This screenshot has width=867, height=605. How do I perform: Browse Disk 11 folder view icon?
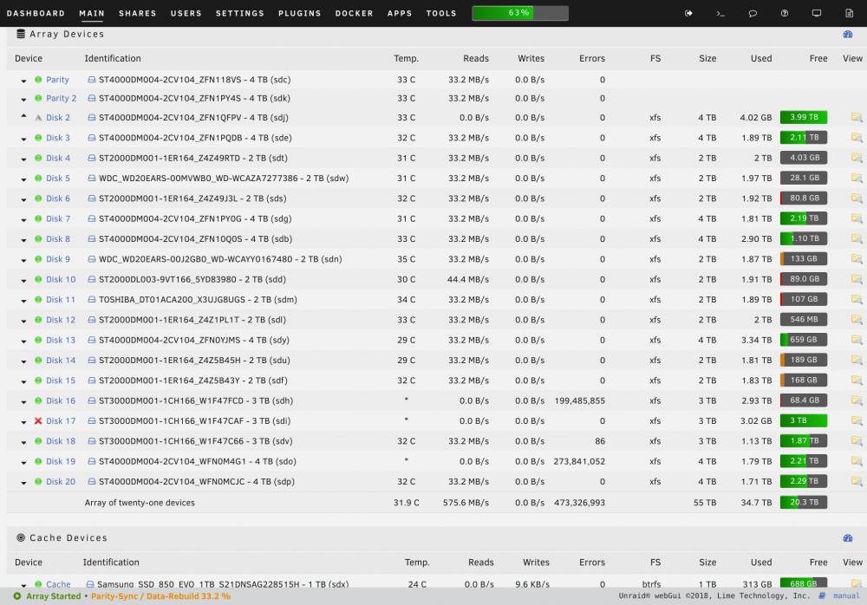(857, 299)
